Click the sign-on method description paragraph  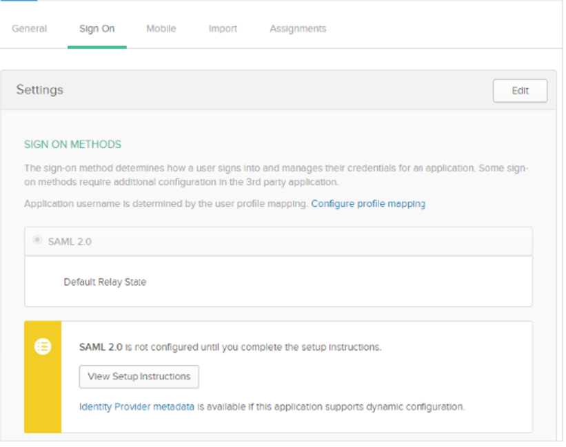276,175
